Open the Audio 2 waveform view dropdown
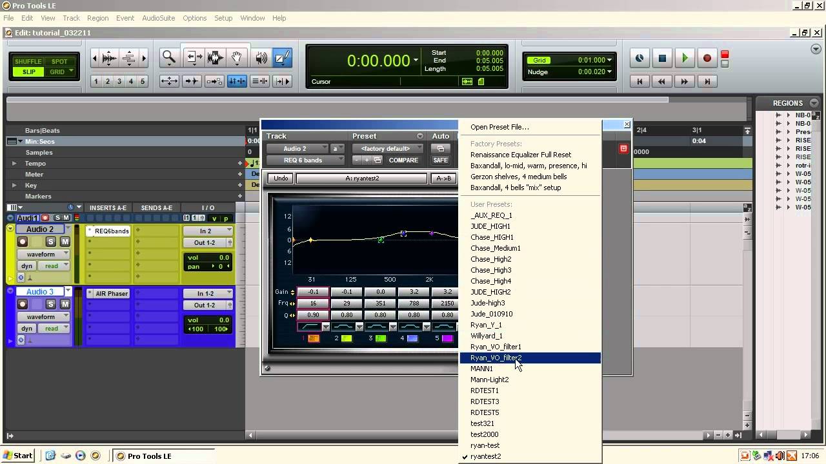Viewport: 826px width, 464px height. click(x=43, y=255)
